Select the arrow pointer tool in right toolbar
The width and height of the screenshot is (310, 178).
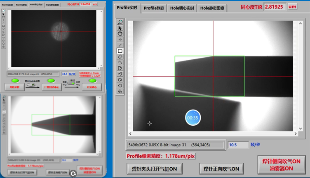click(x=120, y=28)
